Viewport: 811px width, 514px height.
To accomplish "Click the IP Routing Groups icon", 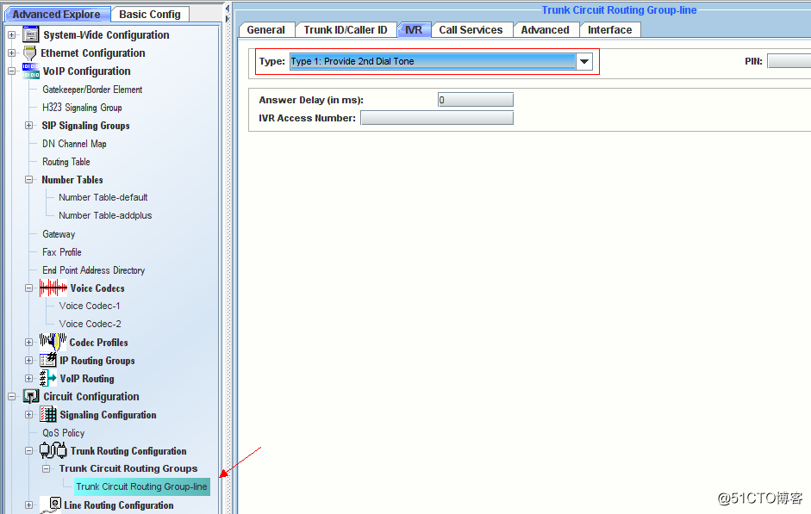I will pyautogui.click(x=48, y=360).
